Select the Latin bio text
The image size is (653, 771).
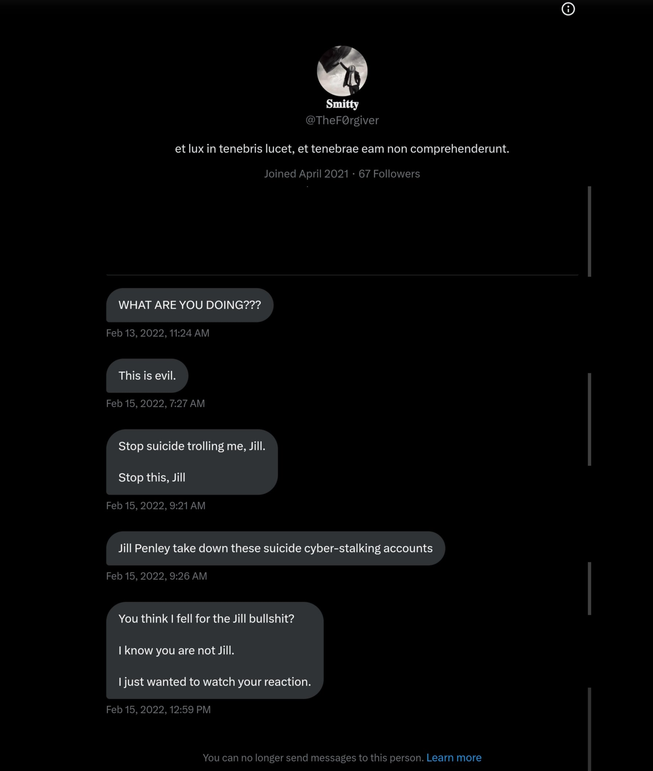point(342,149)
